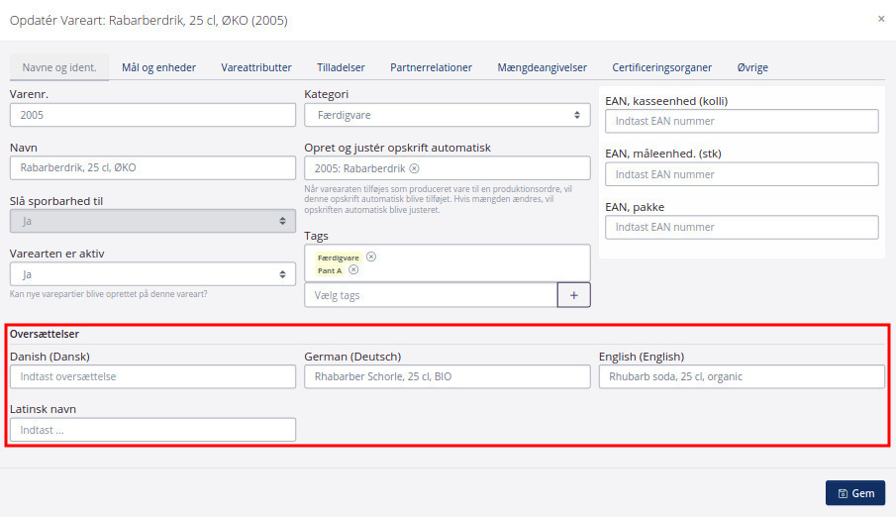Click the Latinsk navn input field
The width and height of the screenshot is (896, 517).
(152, 430)
